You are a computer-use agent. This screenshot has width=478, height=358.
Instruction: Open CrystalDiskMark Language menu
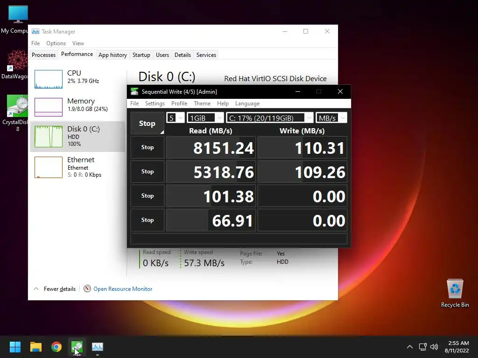click(247, 103)
